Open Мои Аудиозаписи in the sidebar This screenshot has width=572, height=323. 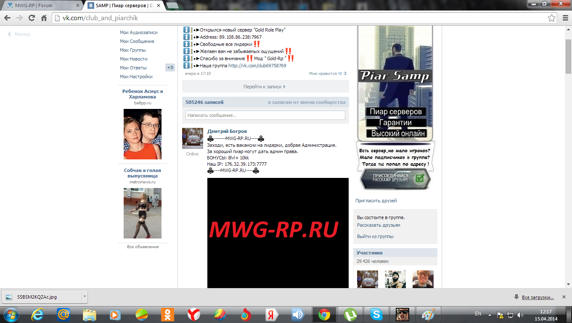coord(139,32)
